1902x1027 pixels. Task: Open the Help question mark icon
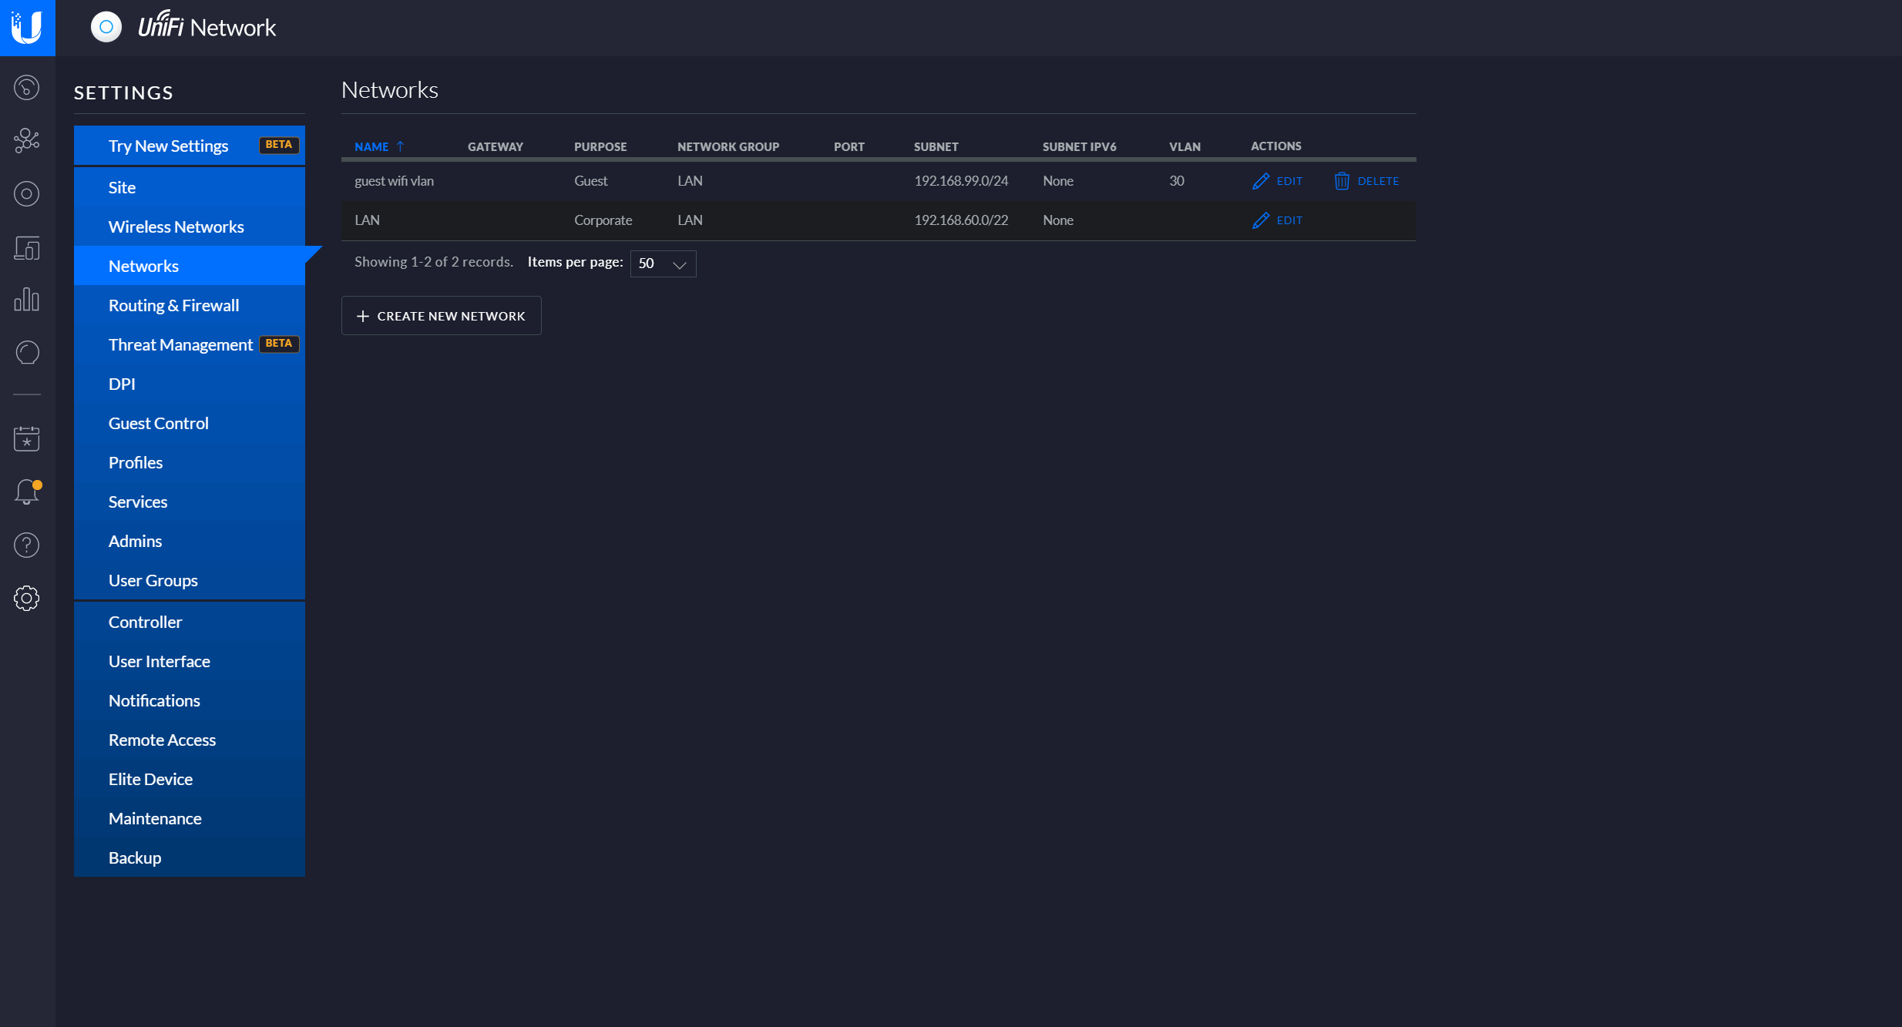27,545
